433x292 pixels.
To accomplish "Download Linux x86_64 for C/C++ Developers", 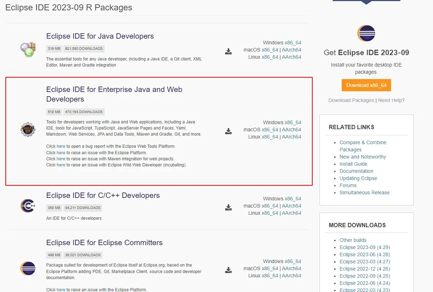I will tap(270, 213).
